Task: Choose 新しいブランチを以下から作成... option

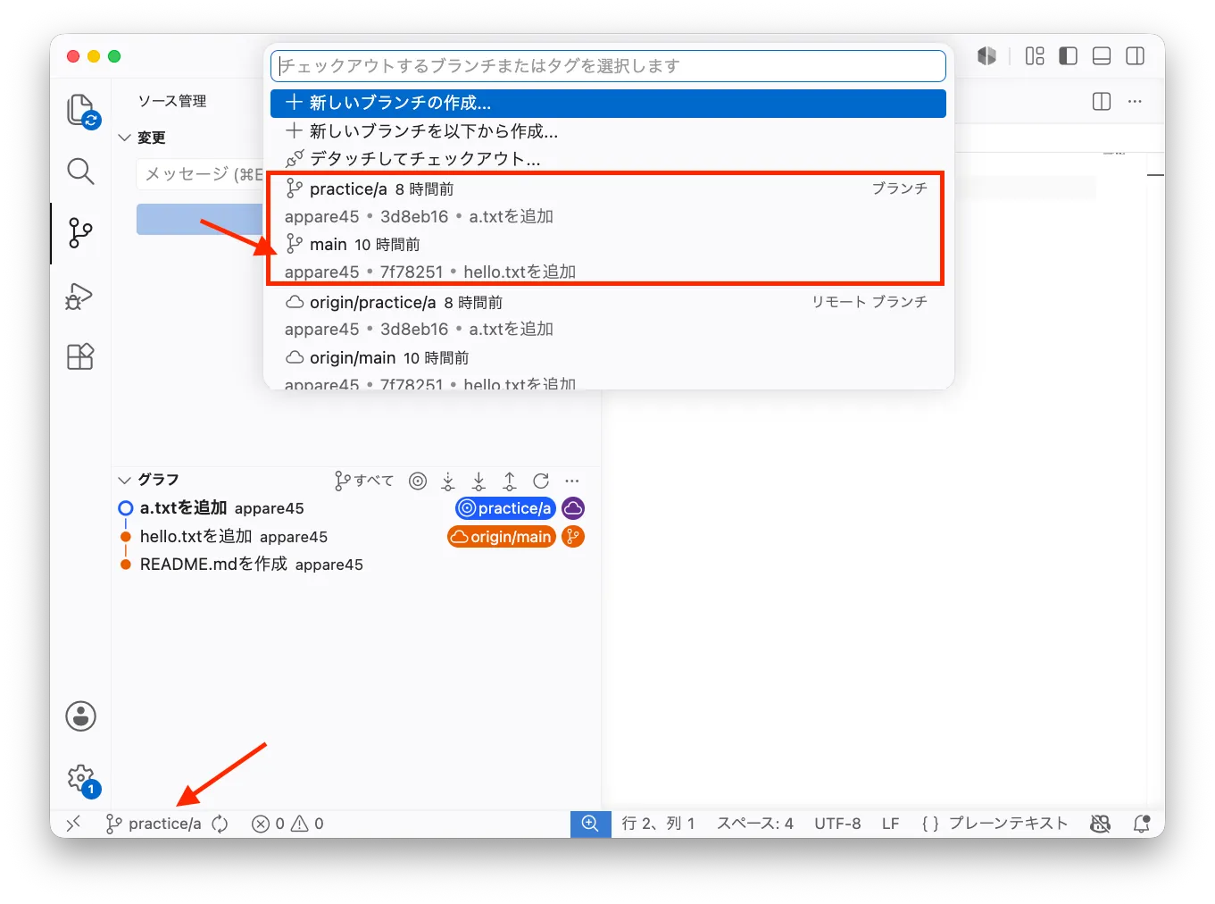Action: tap(608, 131)
